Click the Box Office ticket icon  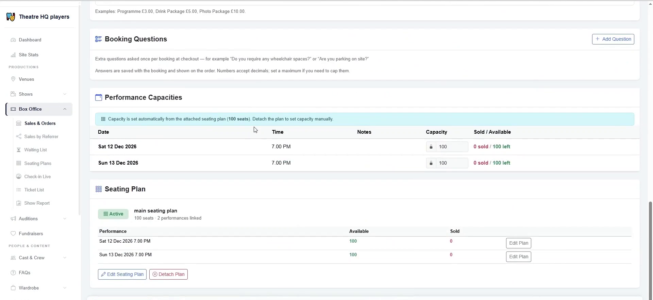pyautogui.click(x=13, y=109)
